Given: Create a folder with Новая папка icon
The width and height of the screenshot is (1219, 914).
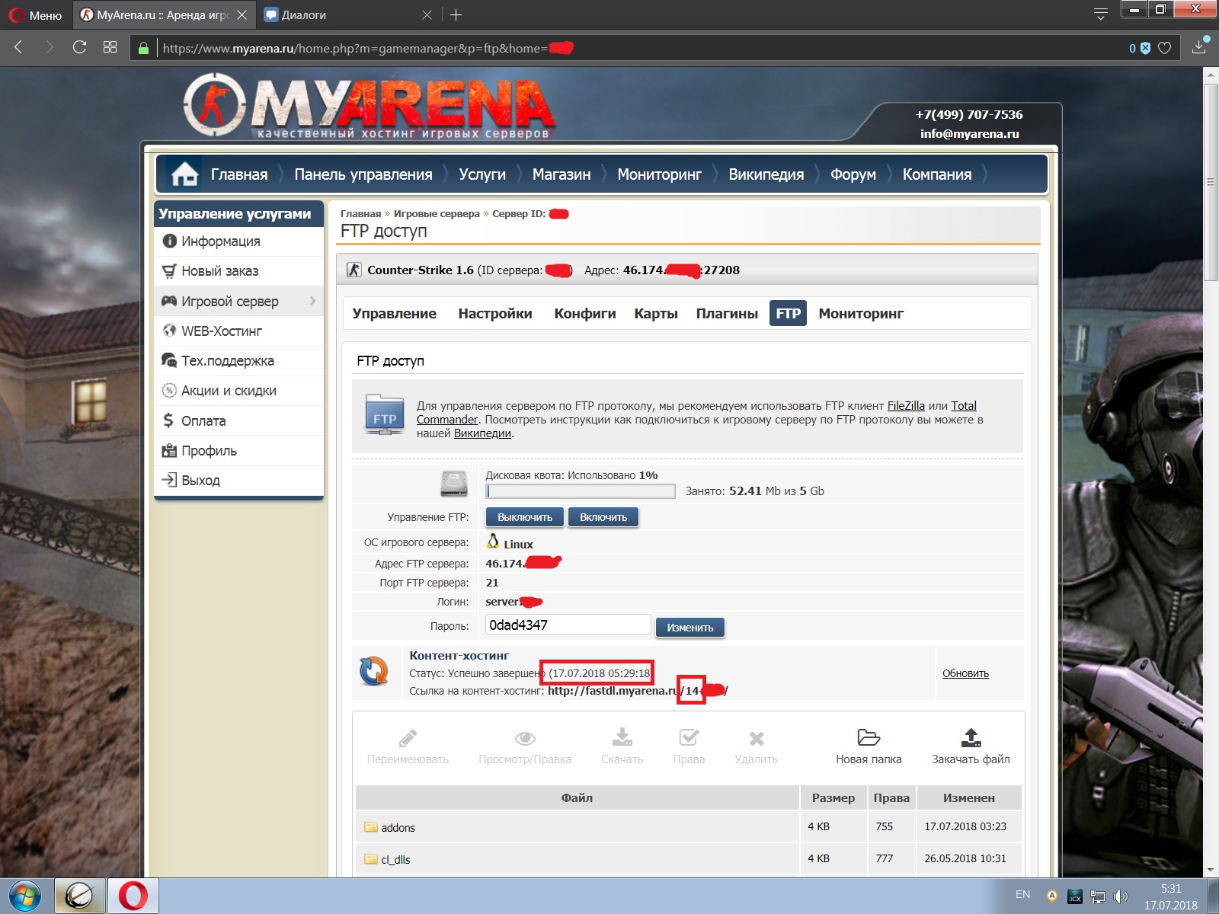Looking at the screenshot, I should coord(869,737).
